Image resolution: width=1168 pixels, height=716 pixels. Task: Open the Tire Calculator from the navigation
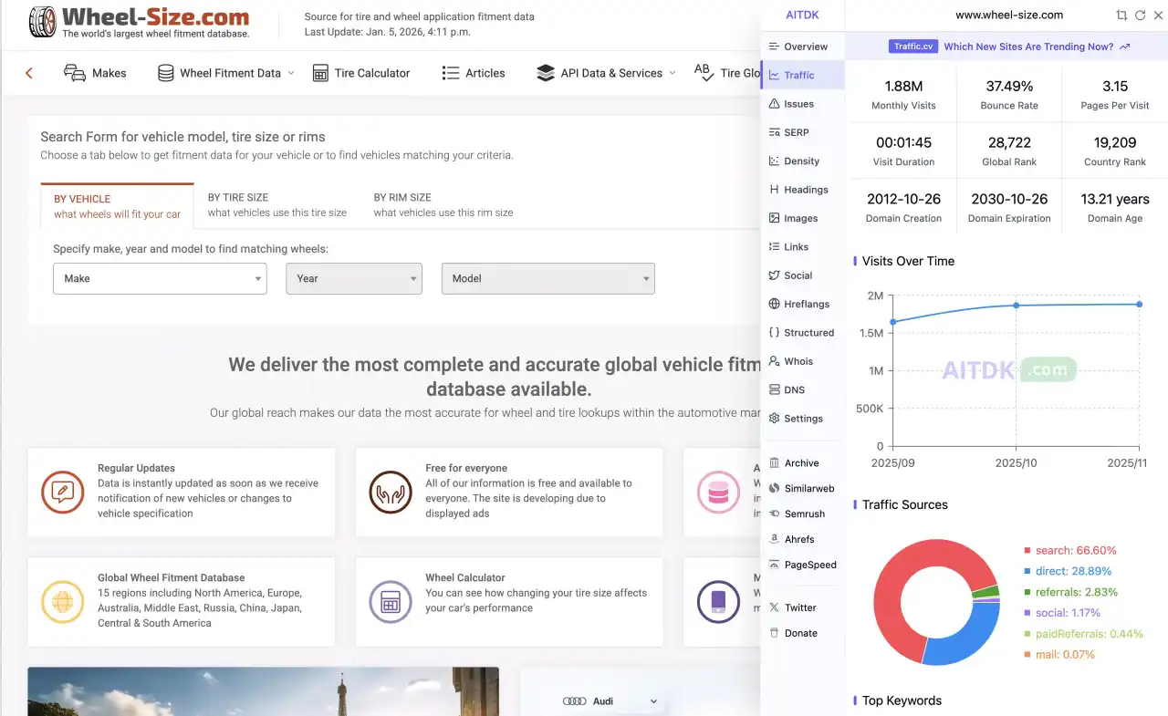361,73
